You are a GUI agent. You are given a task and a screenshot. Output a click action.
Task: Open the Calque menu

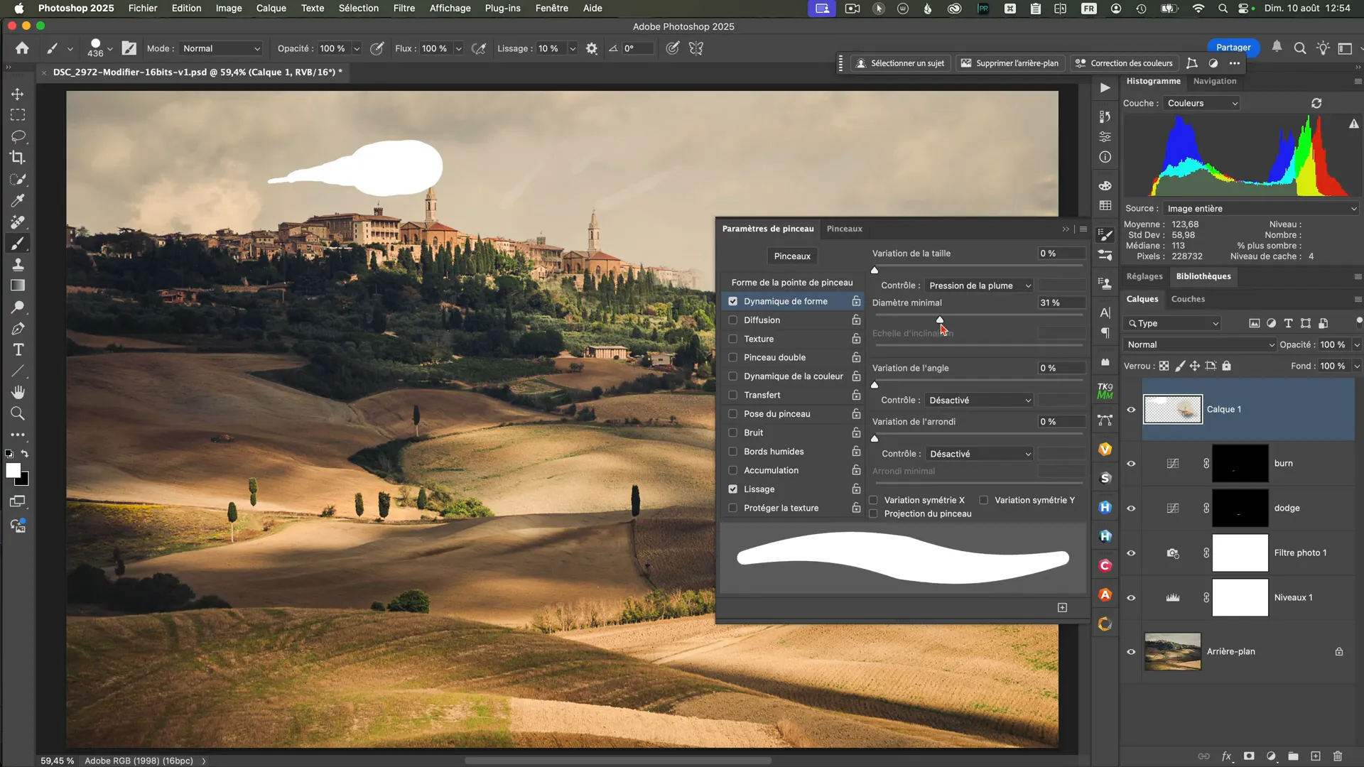(271, 8)
